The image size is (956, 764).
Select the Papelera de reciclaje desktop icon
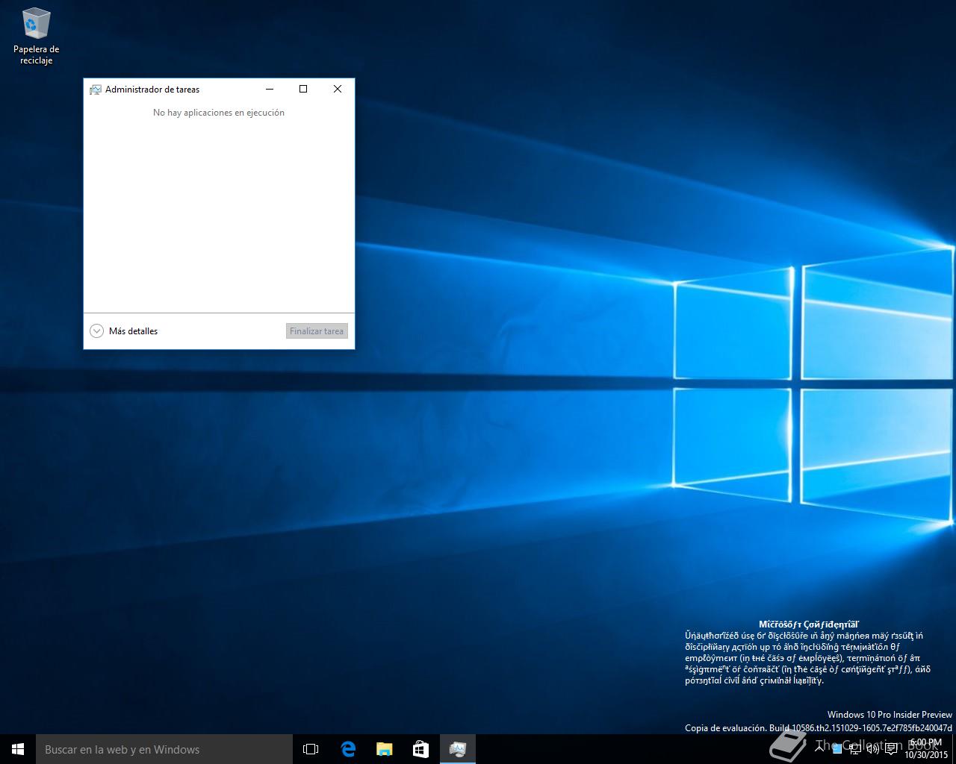pos(36,36)
